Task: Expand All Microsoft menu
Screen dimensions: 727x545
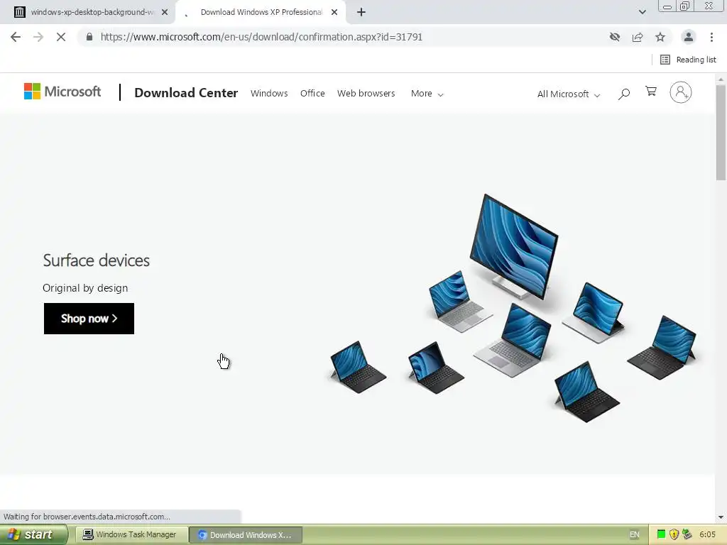Action: [569, 94]
